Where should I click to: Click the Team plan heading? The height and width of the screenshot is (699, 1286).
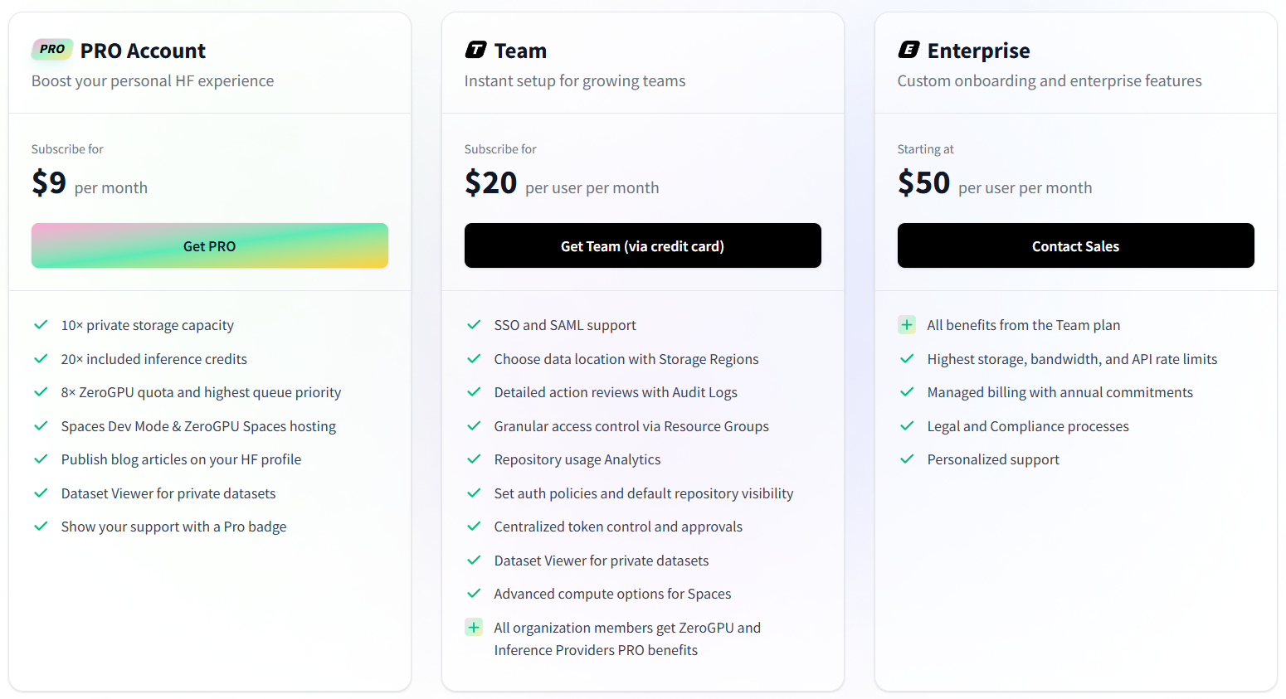pyautogui.click(x=520, y=51)
